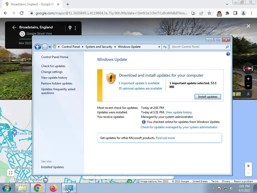
Task: Open Change settings link
Action: coord(52,72)
